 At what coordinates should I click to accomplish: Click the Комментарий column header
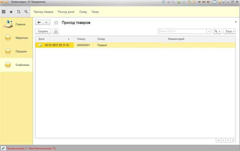point(200,39)
